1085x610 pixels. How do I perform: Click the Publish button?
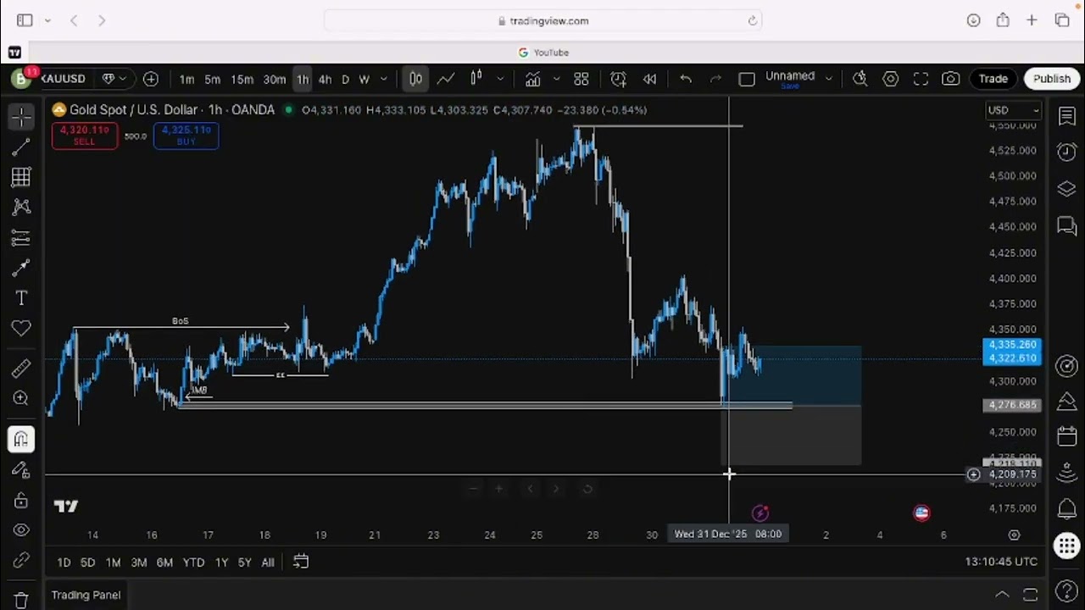tap(1052, 79)
